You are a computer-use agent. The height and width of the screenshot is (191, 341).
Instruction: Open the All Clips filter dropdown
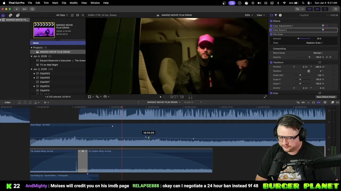coord(62,15)
